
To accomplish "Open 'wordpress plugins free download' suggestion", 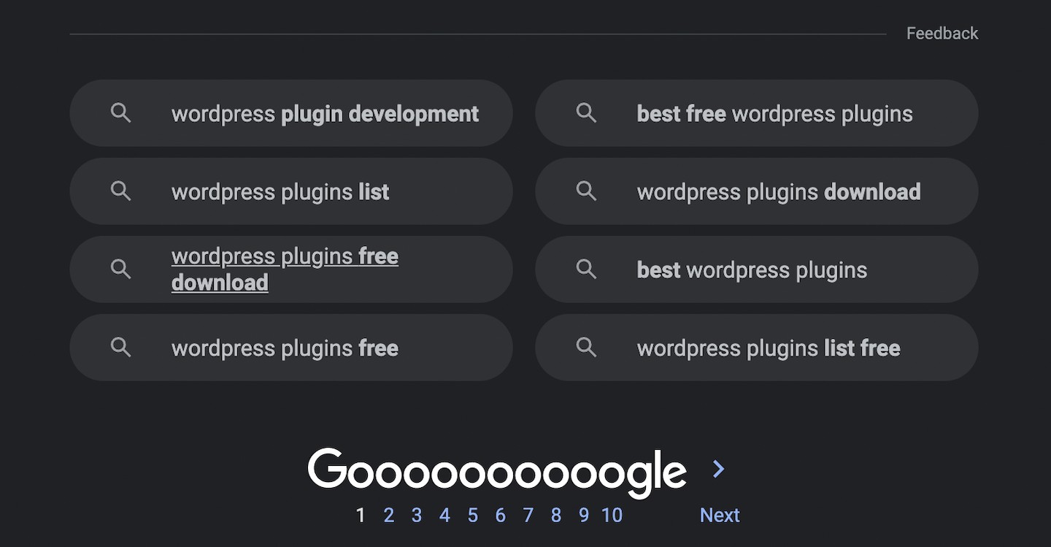I will tap(291, 269).
